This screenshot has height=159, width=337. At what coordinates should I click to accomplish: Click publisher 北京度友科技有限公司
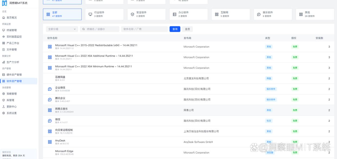(x=196, y=79)
